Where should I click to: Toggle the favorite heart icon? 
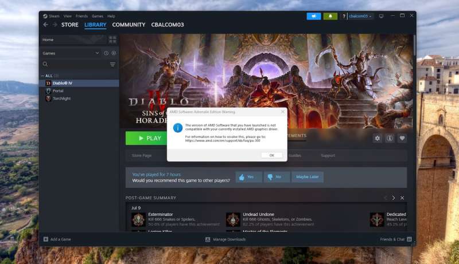click(x=402, y=139)
